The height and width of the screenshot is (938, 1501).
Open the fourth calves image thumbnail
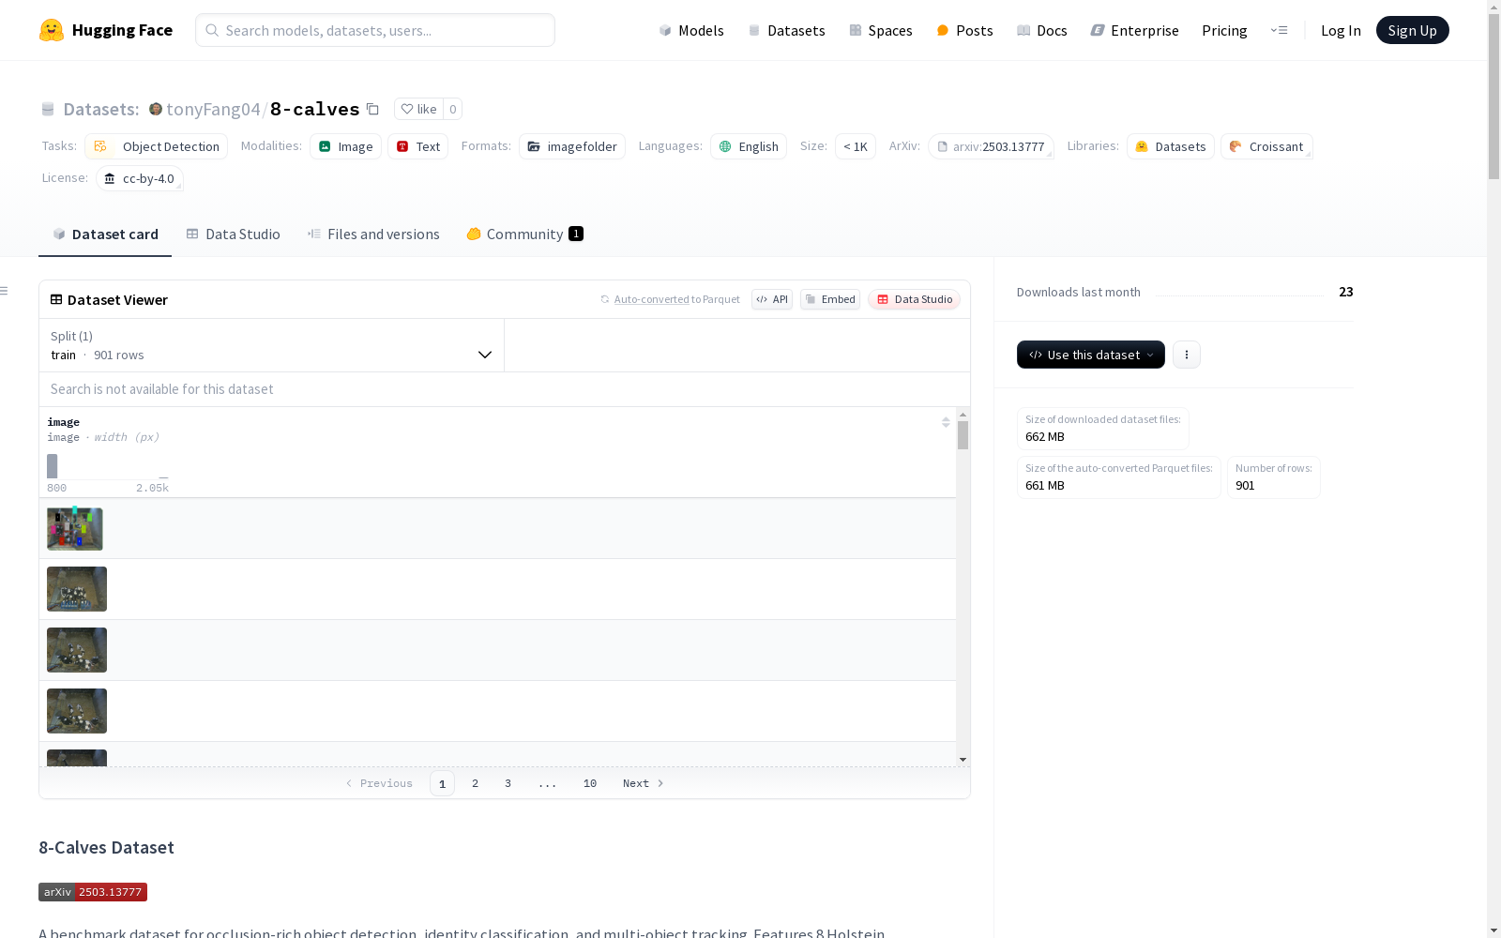click(x=77, y=711)
